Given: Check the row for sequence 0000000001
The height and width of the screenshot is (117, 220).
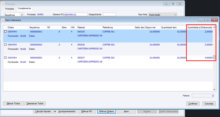Looking at the screenshot, I should (5, 32).
